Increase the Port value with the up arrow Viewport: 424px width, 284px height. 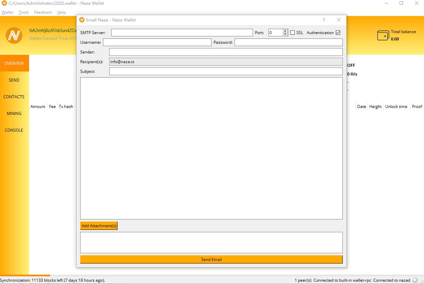285,31
